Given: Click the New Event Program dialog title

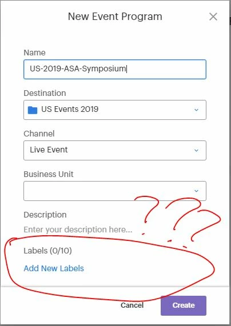Looking at the screenshot, I should pyautogui.click(x=115, y=17).
